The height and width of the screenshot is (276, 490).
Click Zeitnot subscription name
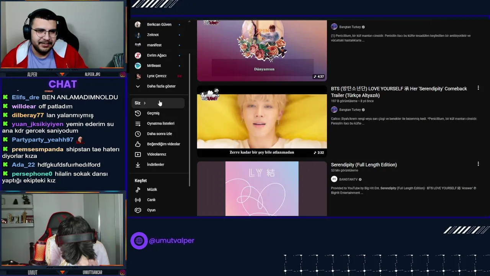pos(153,35)
